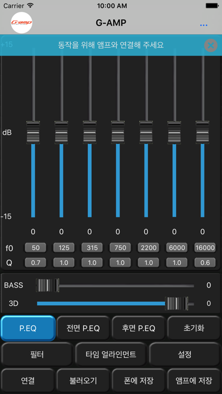Tap the Wi-Fi icon in status bar
Screen dimensions: 222x394
click(x=31, y=5)
